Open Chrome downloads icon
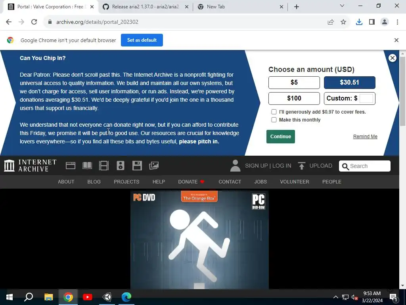406x305 pixels. 359,22
